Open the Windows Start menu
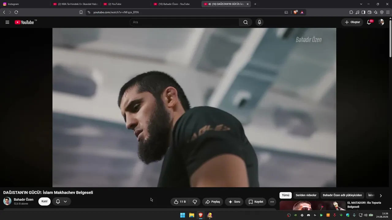Screen dimensions: 392x220 tap(183, 215)
